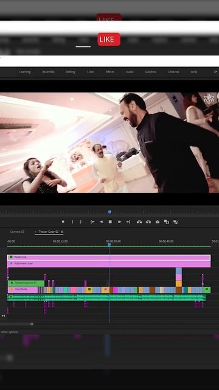Open the Color workspace tab
Viewport: 219px width, 390px height.
point(91,72)
